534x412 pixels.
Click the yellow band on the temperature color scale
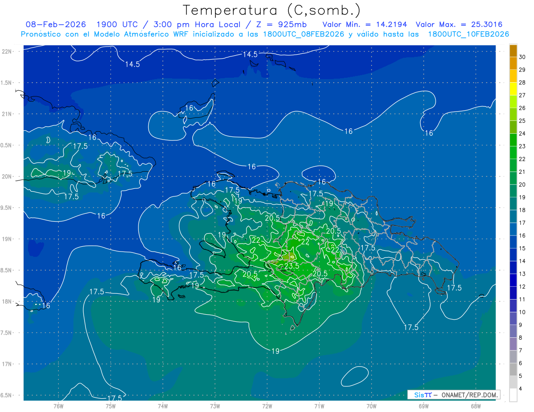tap(513, 89)
